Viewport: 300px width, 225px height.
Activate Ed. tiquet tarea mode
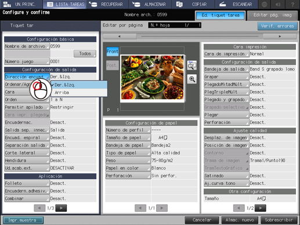pos(221,16)
